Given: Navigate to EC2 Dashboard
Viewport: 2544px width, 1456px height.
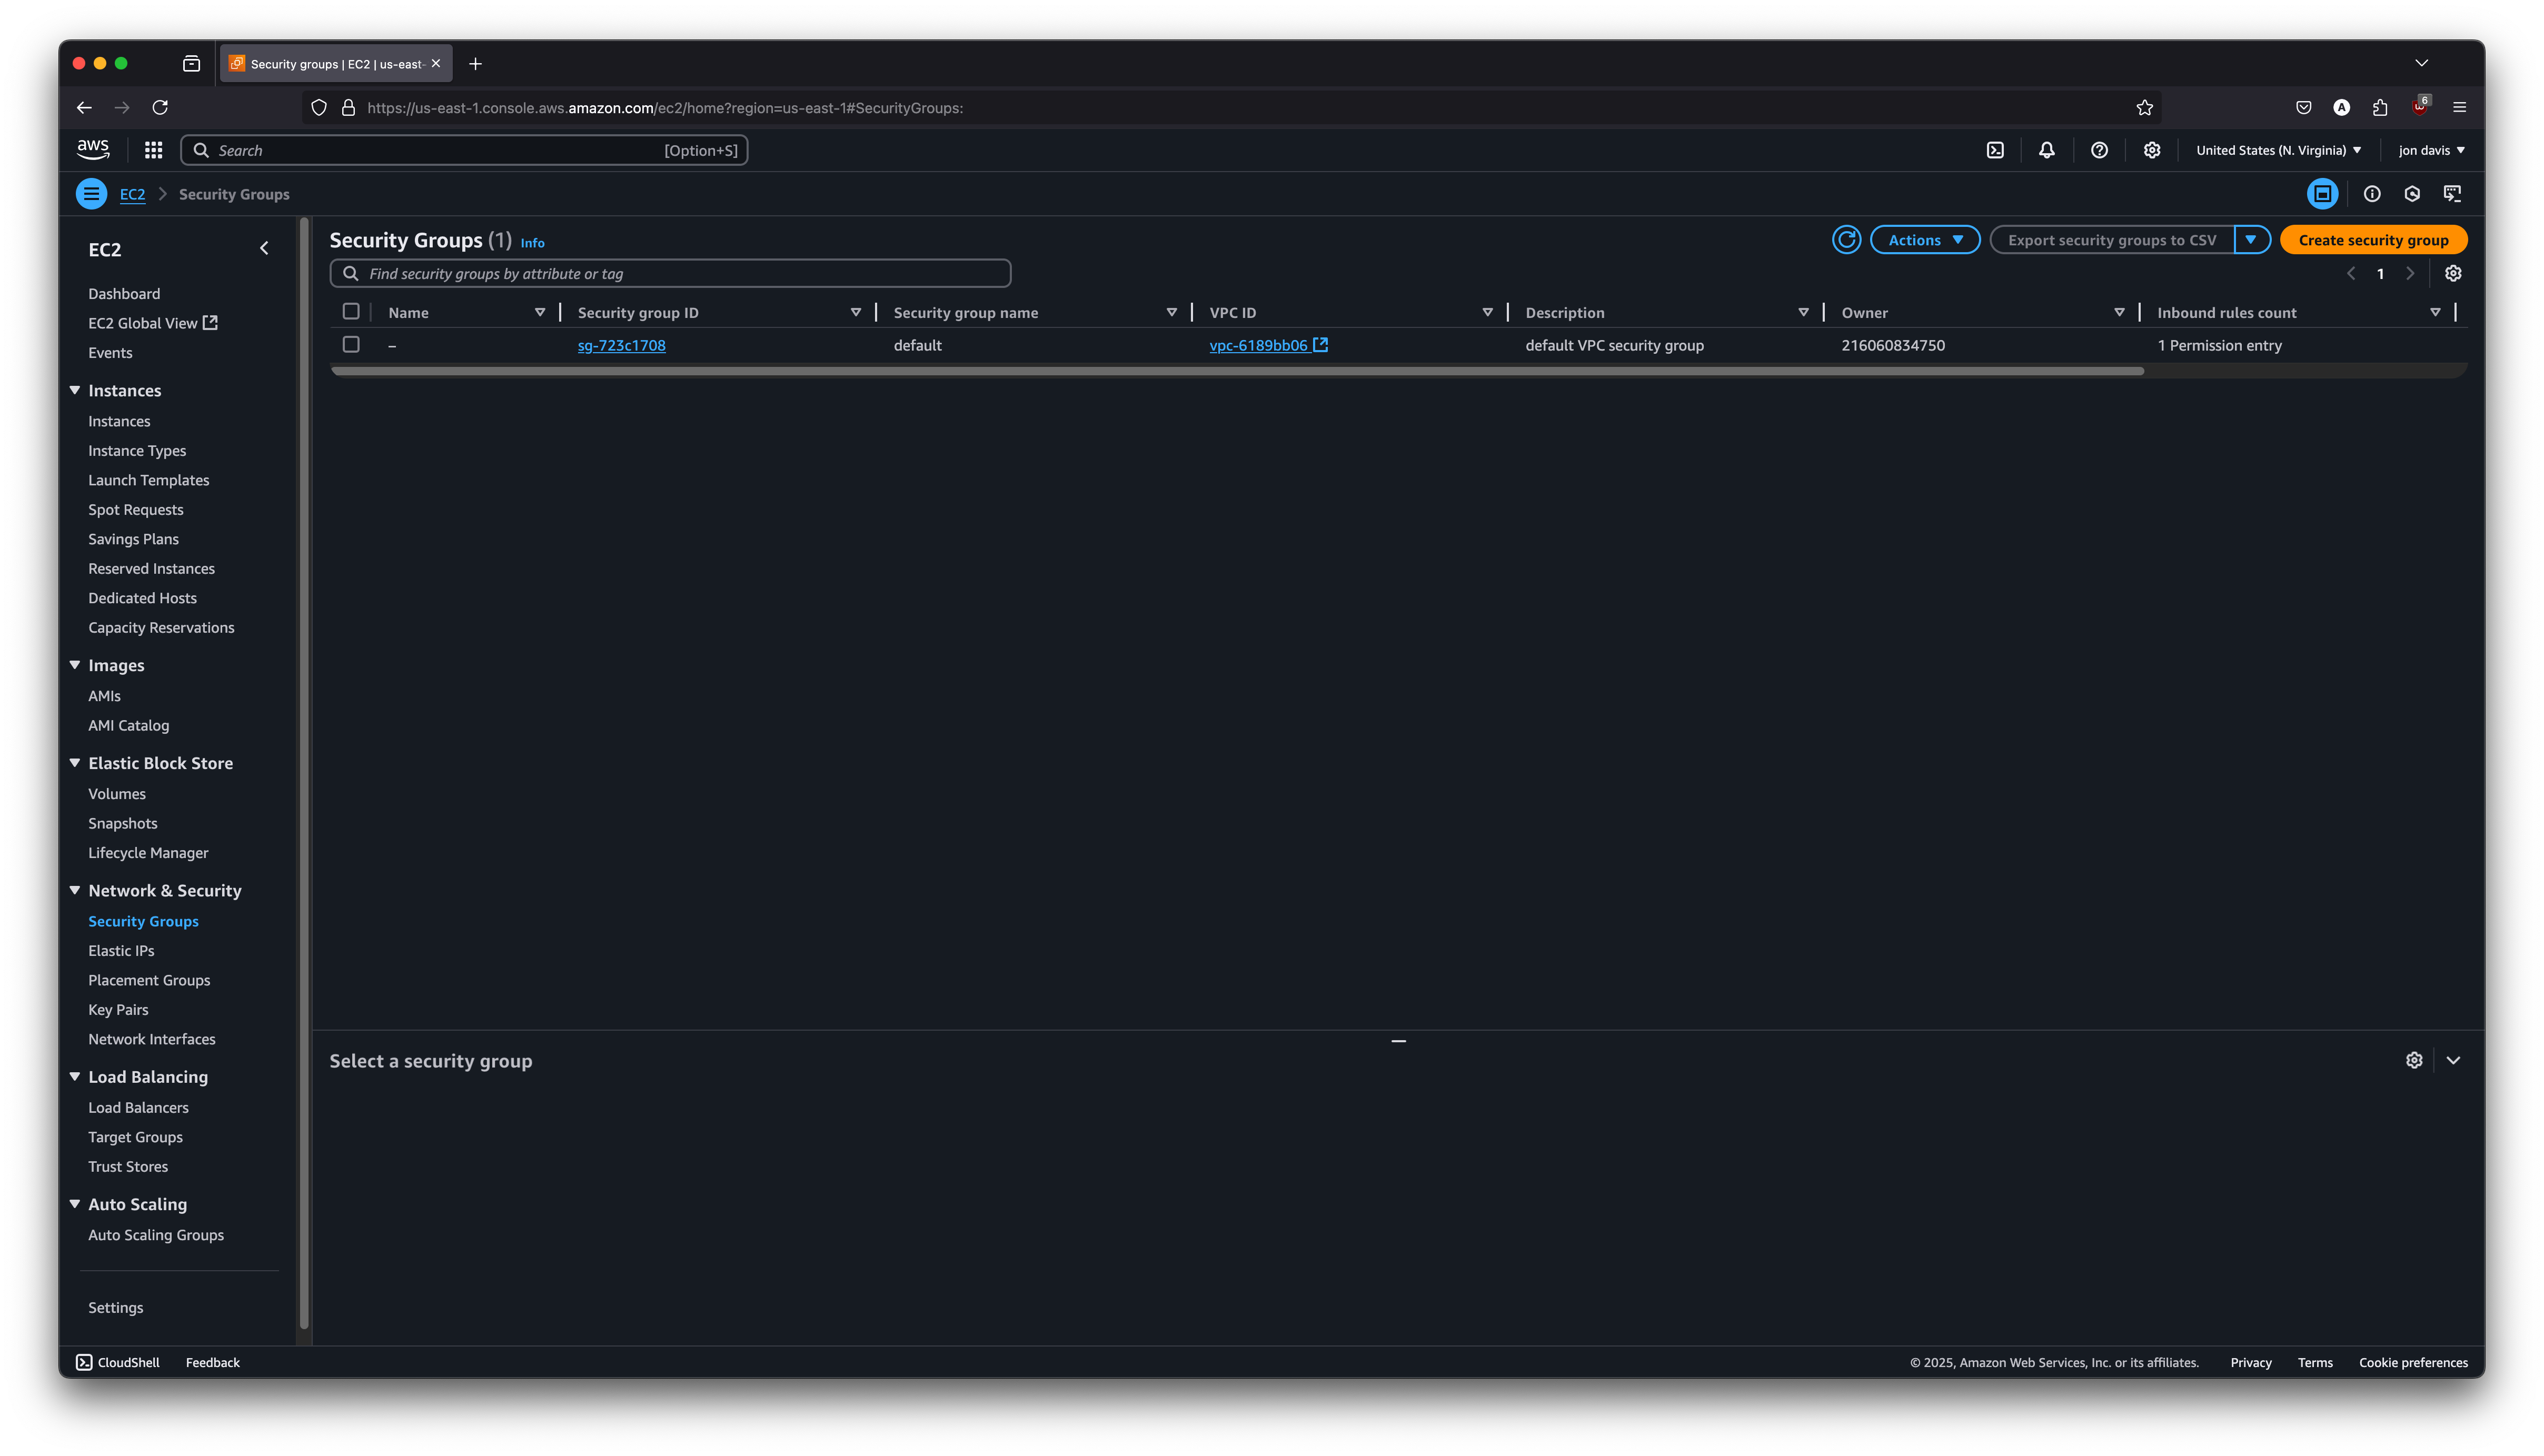Looking at the screenshot, I should coord(124,293).
